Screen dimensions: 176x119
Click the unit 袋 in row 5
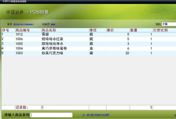(x=91, y=53)
